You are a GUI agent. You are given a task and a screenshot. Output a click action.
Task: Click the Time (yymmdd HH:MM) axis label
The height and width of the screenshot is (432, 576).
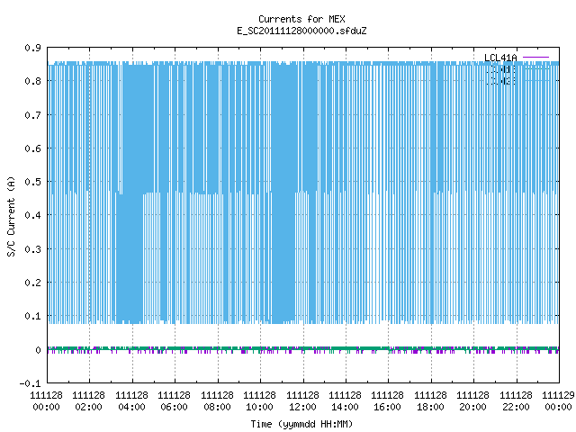[301, 424]
